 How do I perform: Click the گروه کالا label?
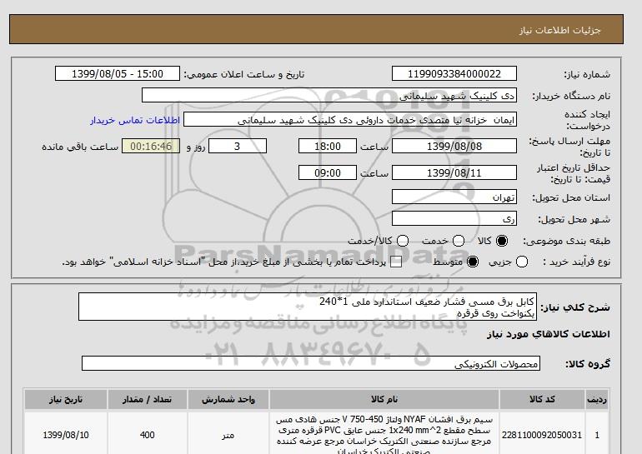pos(588,363)
